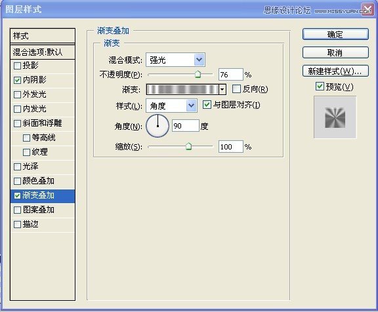Image resolution: width=378 pixels, height=312 pixels.
Task: Tick the 纹理 texture checkbox
Action: [x=26, y=152]
